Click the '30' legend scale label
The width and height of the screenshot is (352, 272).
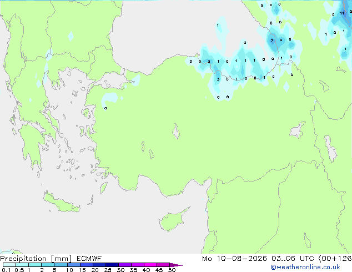click(120, 270)
